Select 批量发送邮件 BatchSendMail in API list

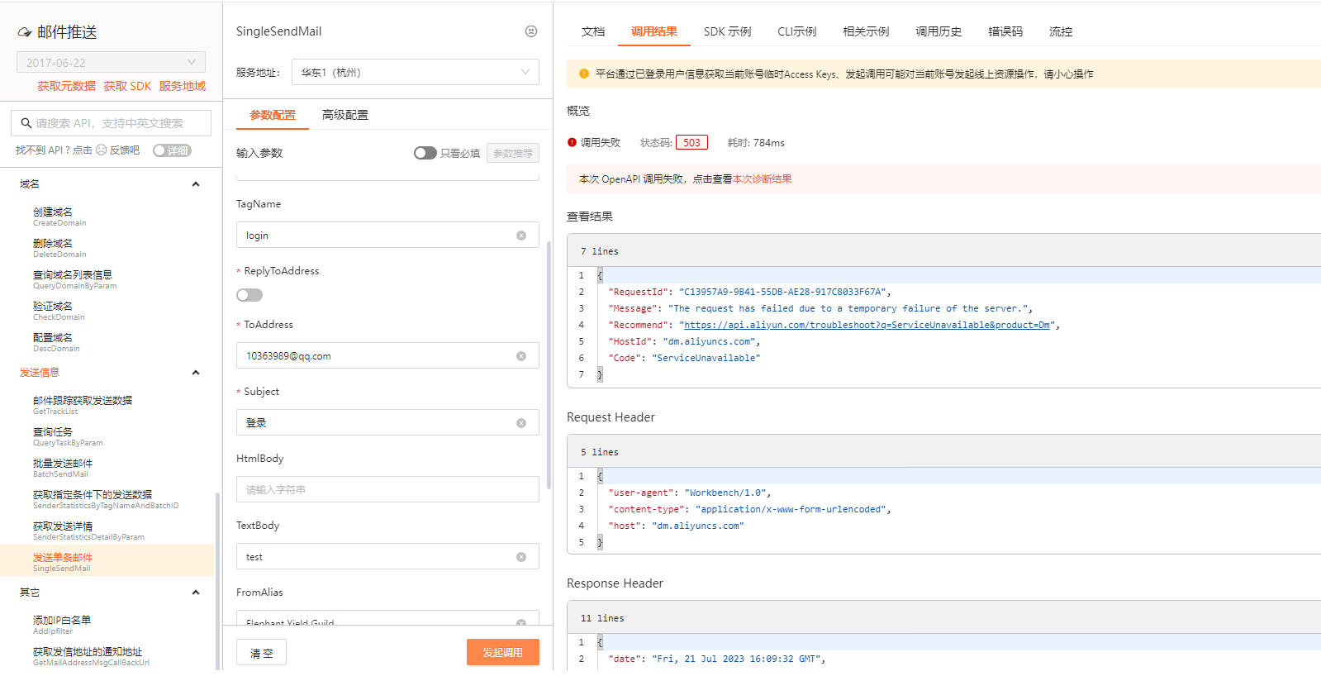coord(63,468)
